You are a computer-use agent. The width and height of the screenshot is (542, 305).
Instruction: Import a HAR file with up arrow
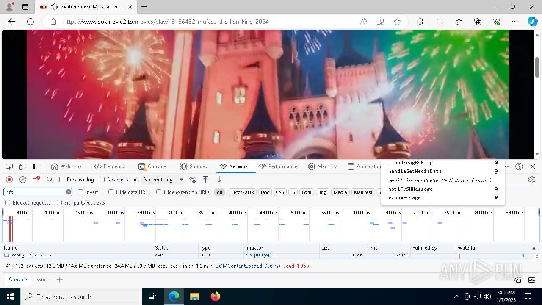click(x=206, y=180)
